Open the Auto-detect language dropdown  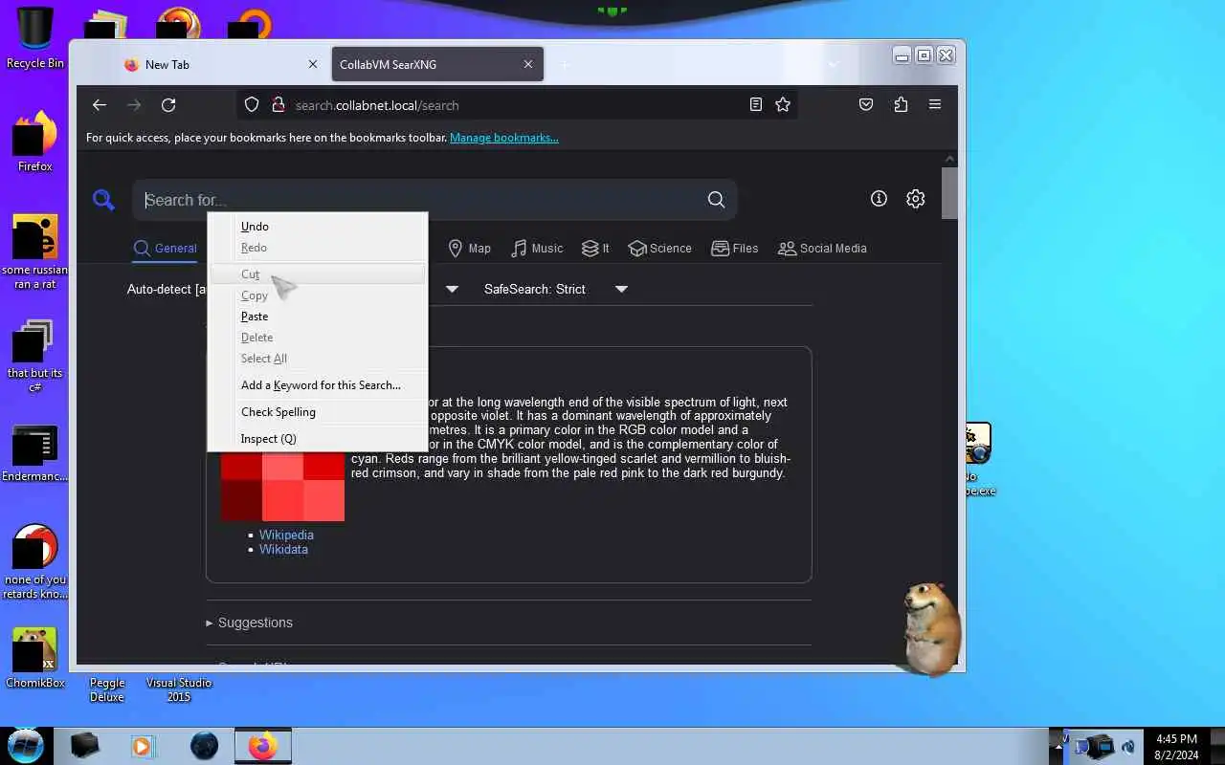pyautogui.click(x=167, y=289)
